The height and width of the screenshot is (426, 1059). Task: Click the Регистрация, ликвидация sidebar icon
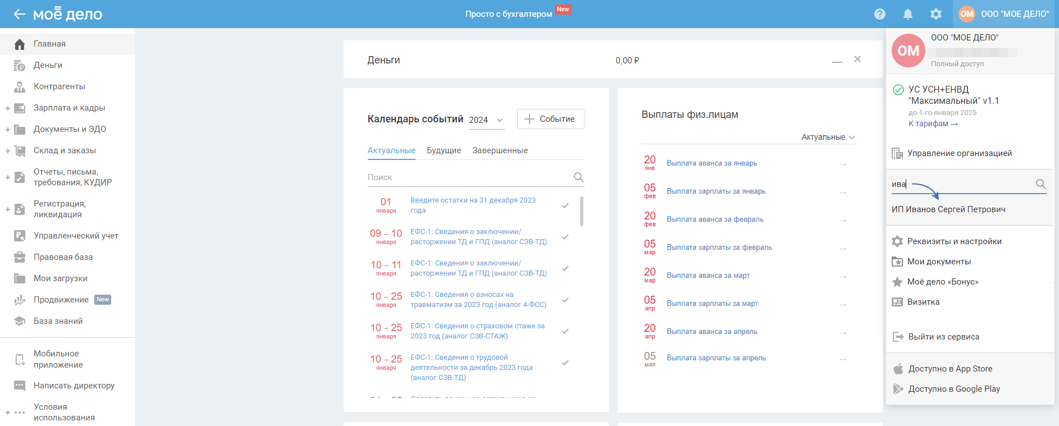20,209
